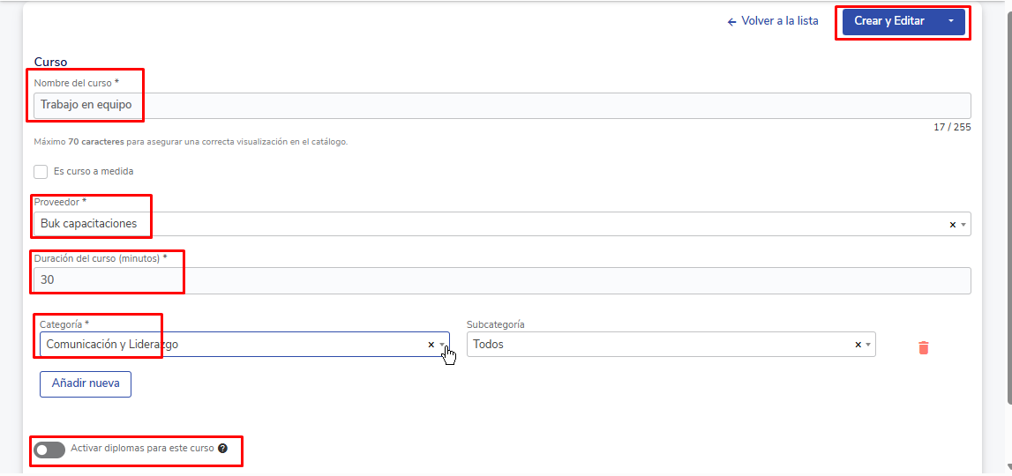Clear the Subcategoría selection with its x
Image resolution: width=1012 pixels, height=476 pixels.
coord(858,345)
